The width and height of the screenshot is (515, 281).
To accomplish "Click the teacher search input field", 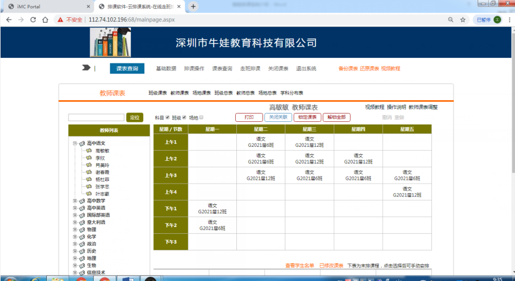I will click(x=96, y=117).
